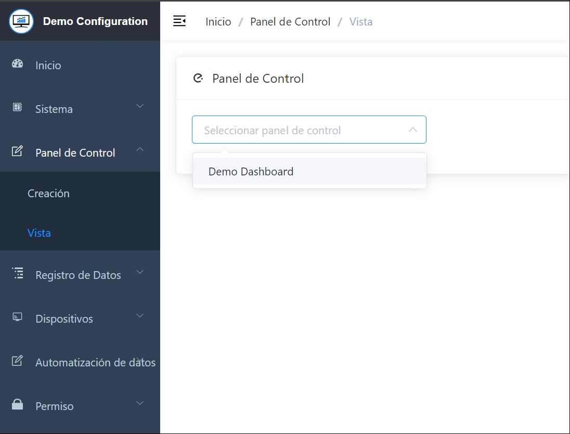Click the Registro de Datos list icon
570x434 pixels.
[x=18, y=274]
